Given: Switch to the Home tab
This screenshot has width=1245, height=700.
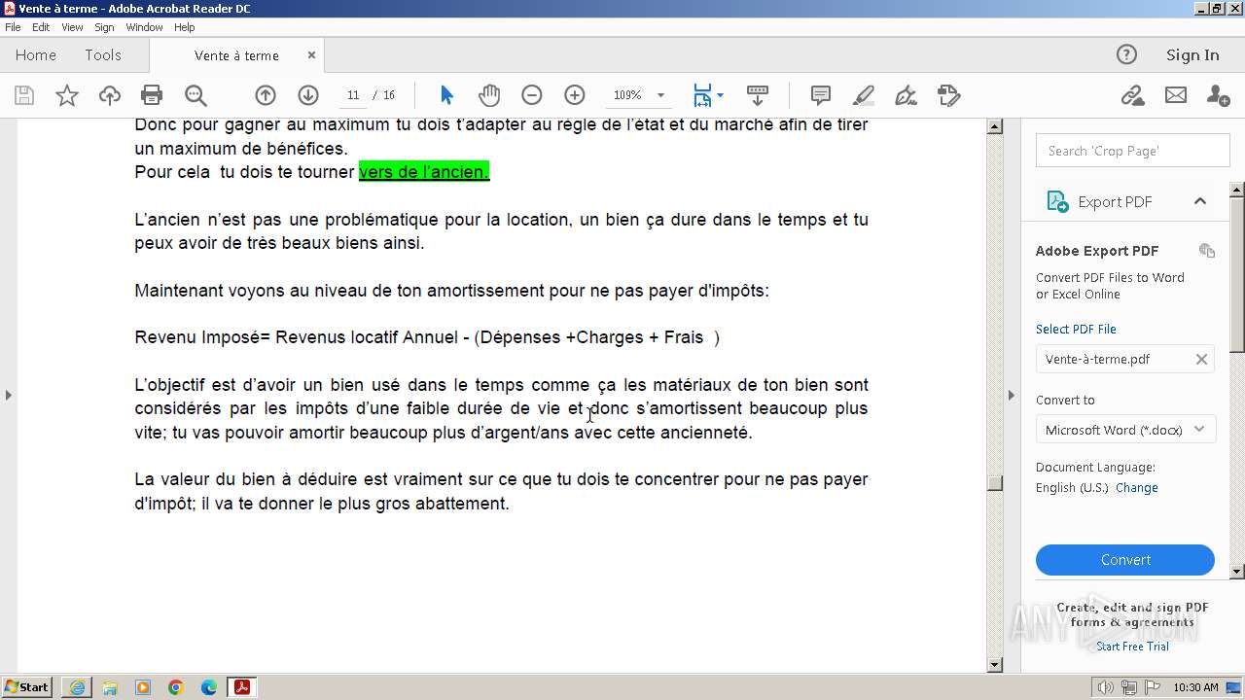Looking at the screenshot, I should pyautogui.click(x=36, y=55).
